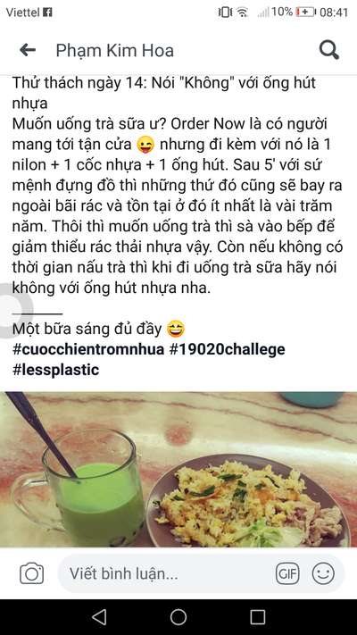This screenshot has width=357, height=635.
Task: Open hashtag #lessplastic
Action: tap(56, 370)
